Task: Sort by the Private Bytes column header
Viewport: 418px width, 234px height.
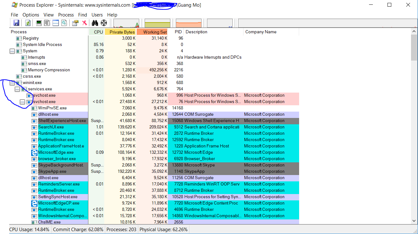Action: point(120,32)
